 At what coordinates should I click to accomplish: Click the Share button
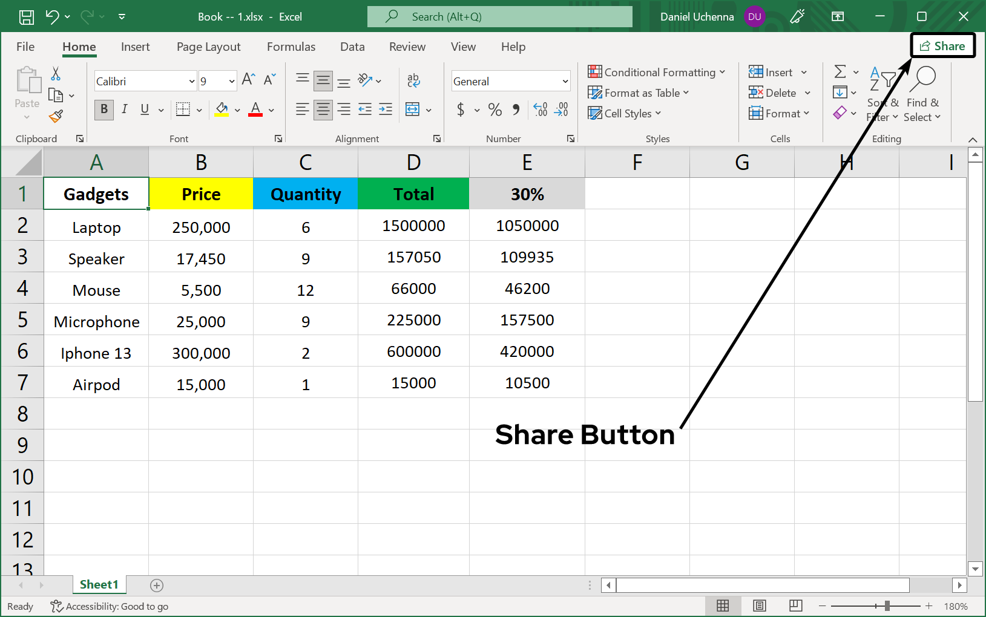tap(942, 45)
